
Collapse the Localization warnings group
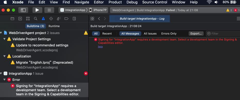click(x=4, y=56)
